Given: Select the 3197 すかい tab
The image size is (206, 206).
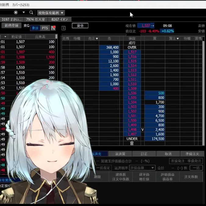Looking at the screenshot, I should coord(12,20).
